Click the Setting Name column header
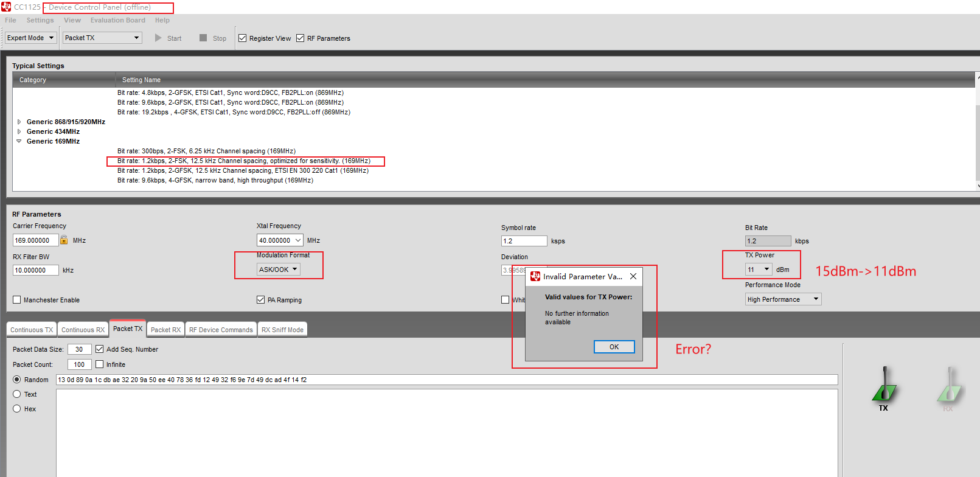The image size is (980, 477). (546, 80)
